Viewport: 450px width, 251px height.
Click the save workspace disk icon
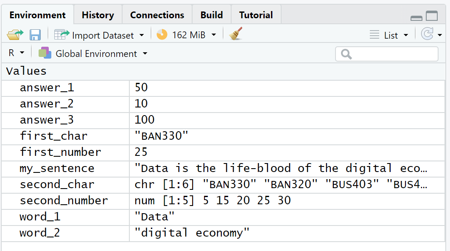[x=35, y=35]
